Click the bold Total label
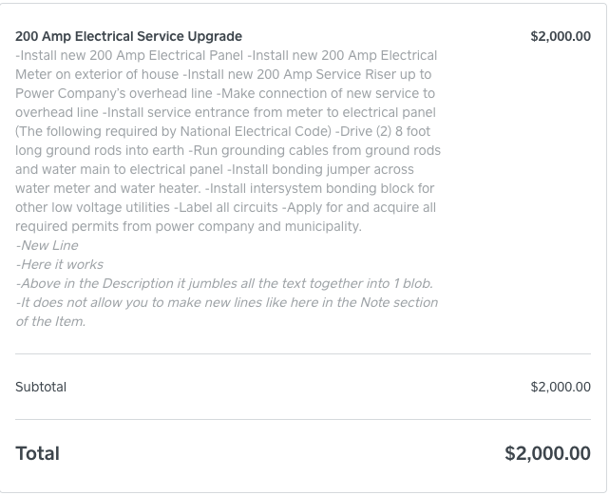 point(38,453)
